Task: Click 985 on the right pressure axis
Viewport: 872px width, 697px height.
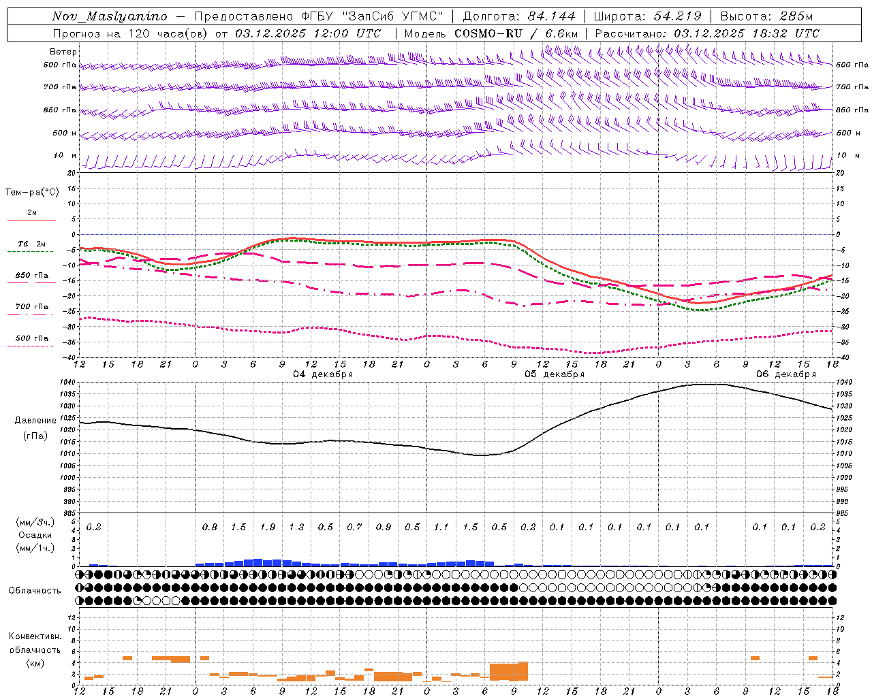Action: tap(843, 513)
